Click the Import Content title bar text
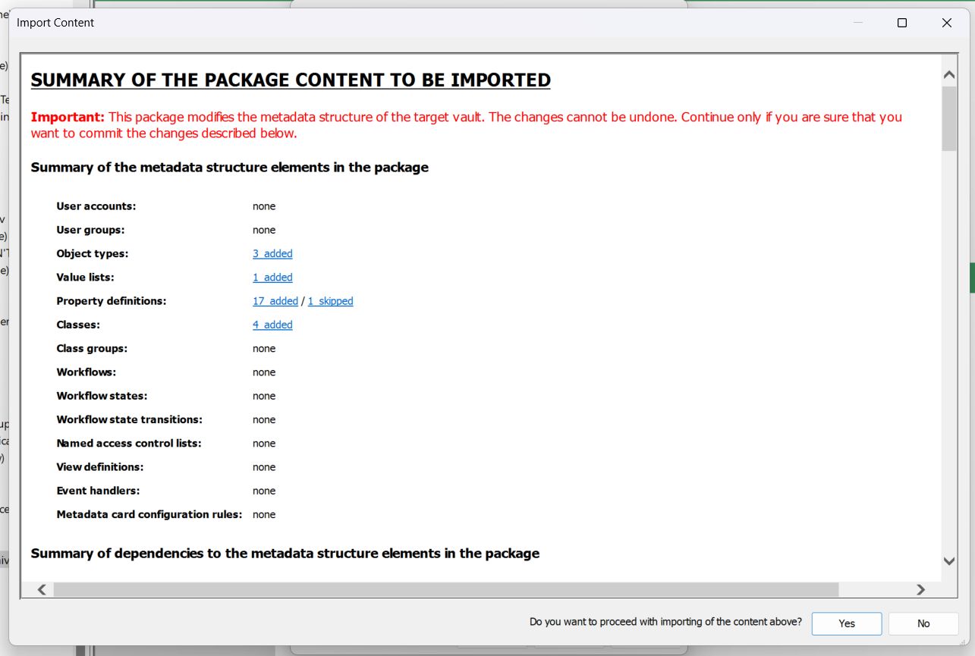 tap(55, 23)
